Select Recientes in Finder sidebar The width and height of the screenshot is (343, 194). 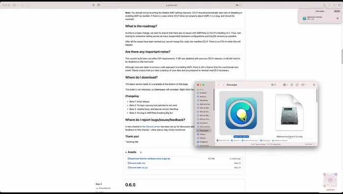[204, 100]
